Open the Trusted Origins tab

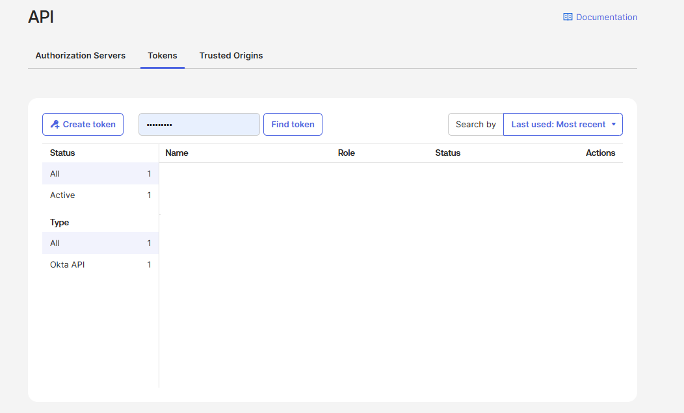point(231,56)
